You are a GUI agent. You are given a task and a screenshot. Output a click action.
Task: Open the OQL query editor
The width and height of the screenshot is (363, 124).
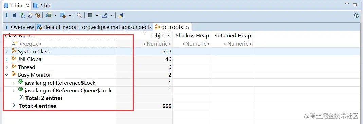click(30, 15)
